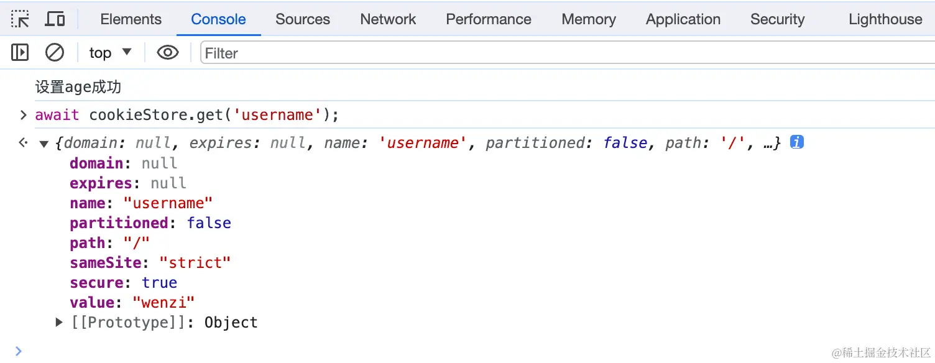This screenshot has width=935, height=363.
Task: Create a live expression with the eye icon
Action: [167, 53]
